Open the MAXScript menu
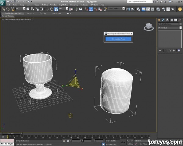The image size is (183, 146). [x=94, y=5]
